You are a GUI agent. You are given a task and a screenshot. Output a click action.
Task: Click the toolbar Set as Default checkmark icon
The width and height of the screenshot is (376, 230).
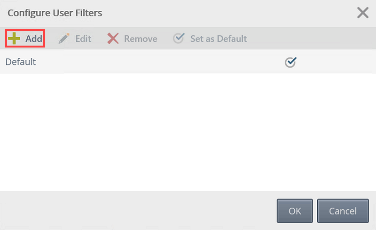click(179, 38)
